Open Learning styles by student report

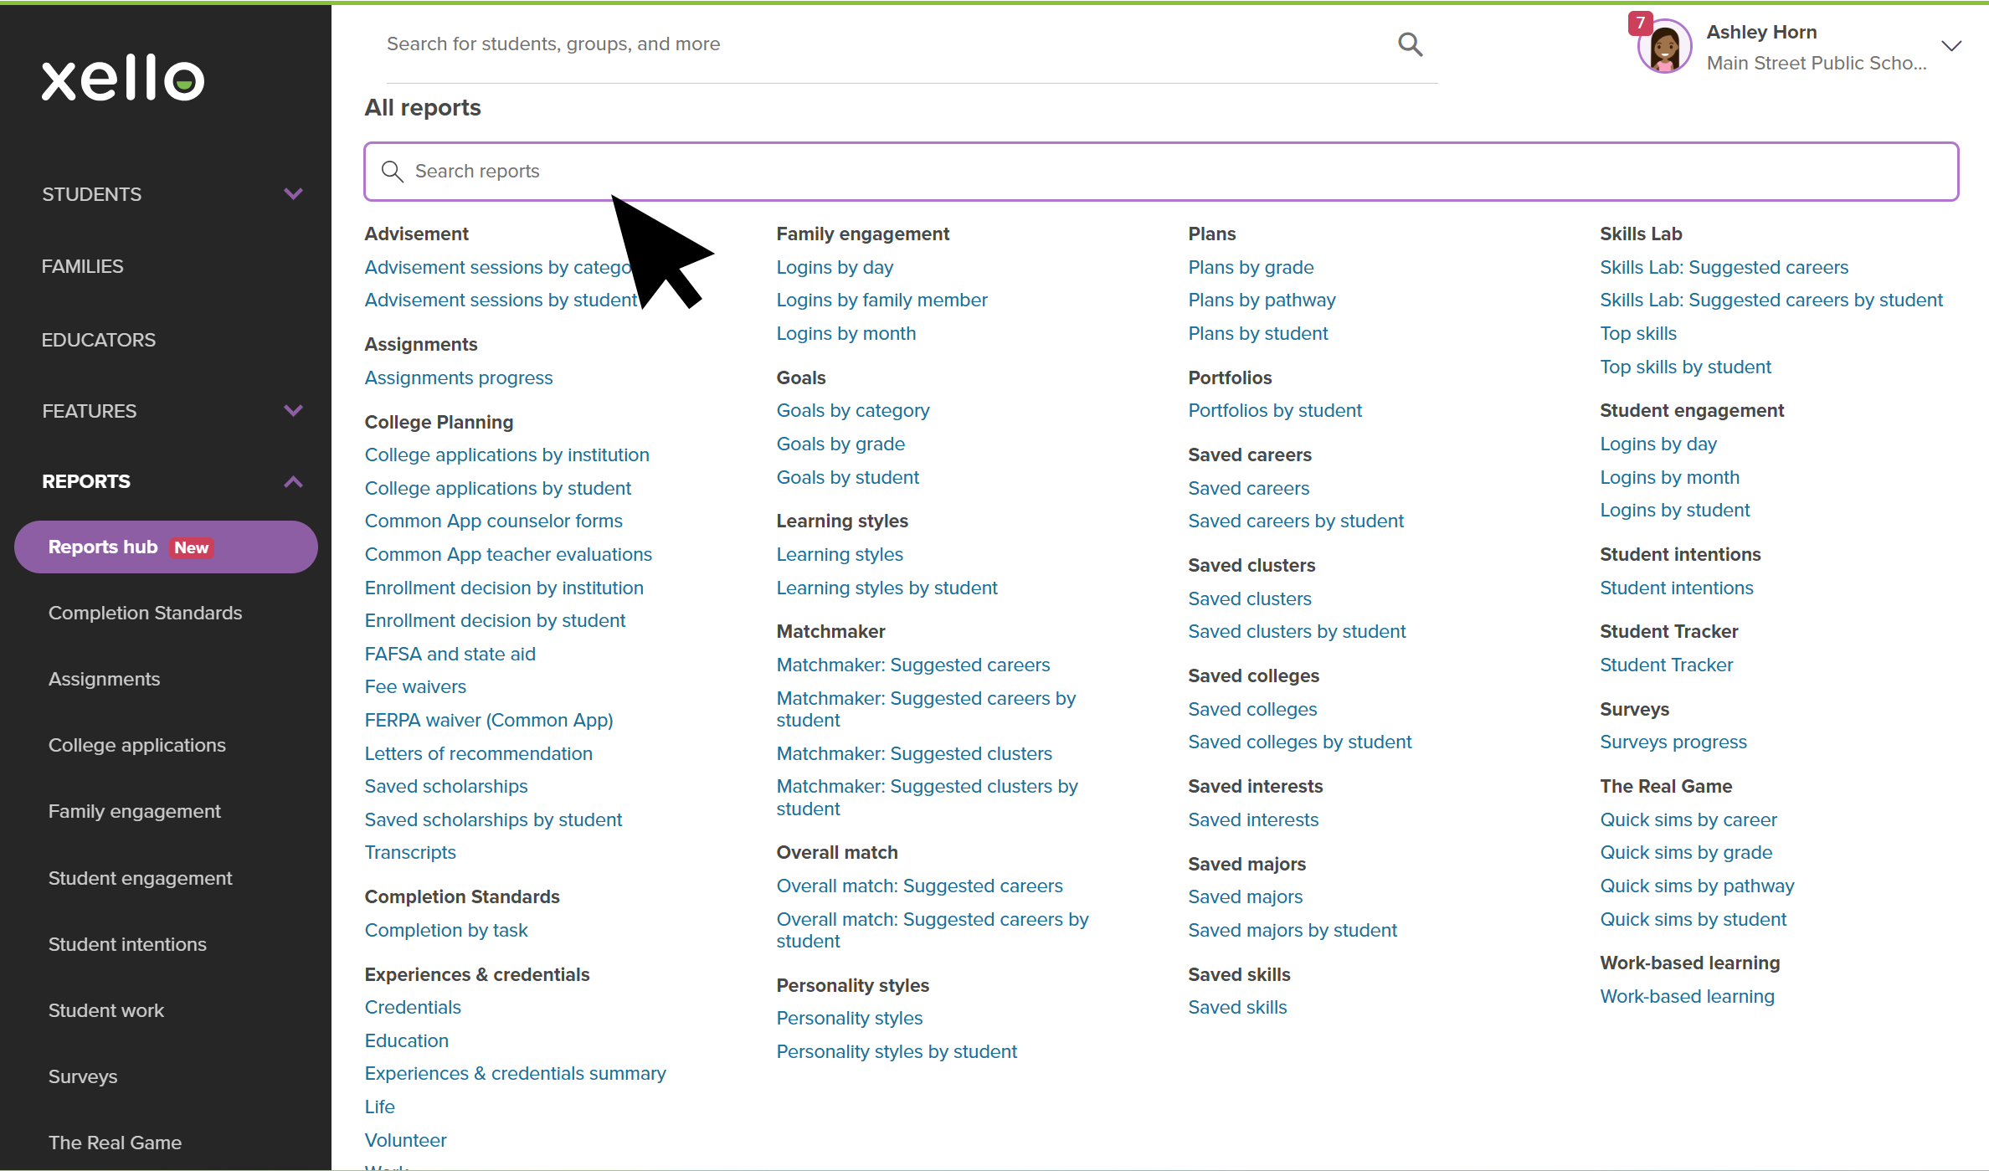pyautogui.click(x=887, y=588)
